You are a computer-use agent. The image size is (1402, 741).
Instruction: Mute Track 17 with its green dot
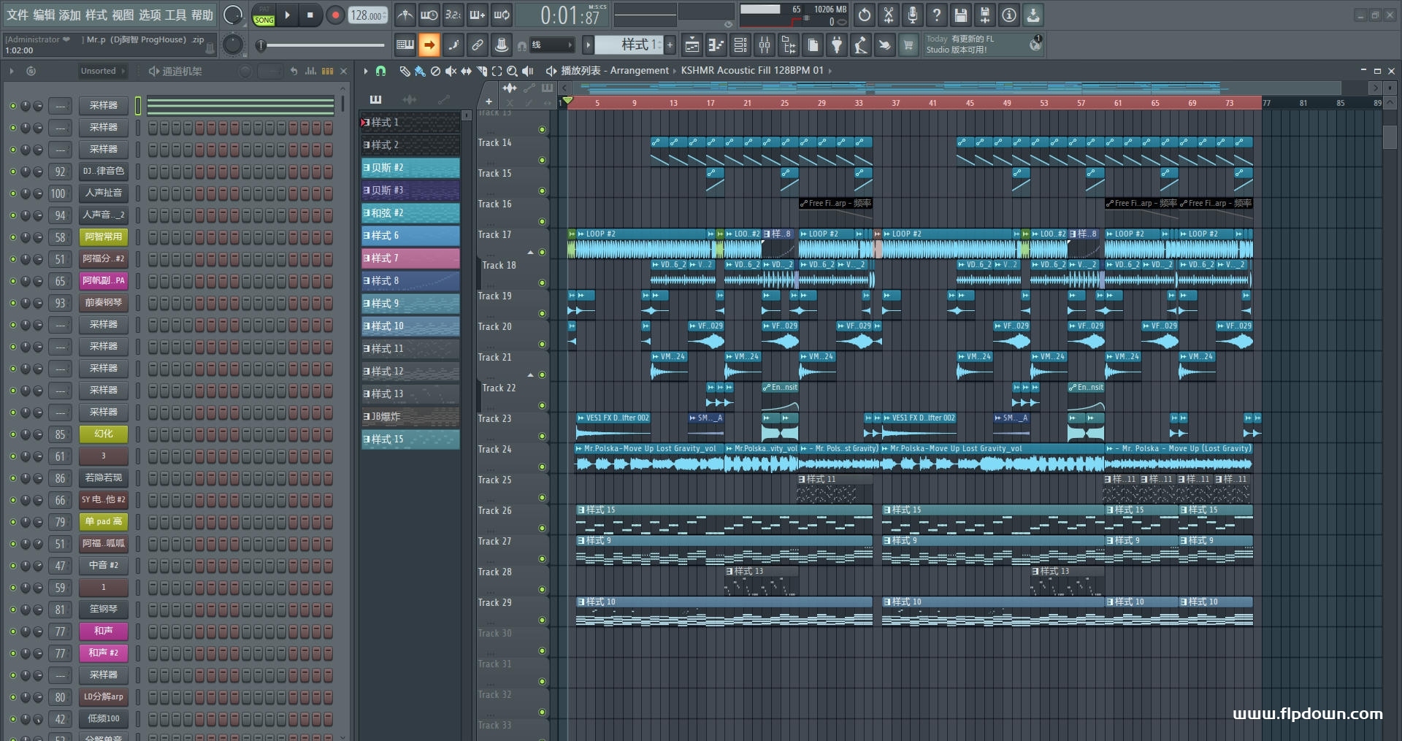[542, 252]
